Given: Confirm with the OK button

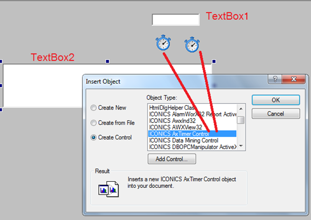Looking at the screenshot, I should (x=276, y=100).
